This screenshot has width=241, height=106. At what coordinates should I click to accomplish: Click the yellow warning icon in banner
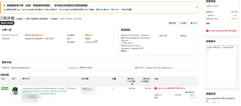(4, 5)
